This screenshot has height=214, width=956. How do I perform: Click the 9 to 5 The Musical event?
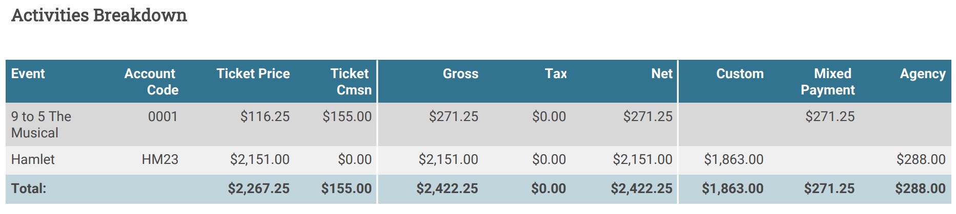coord(41,125)
